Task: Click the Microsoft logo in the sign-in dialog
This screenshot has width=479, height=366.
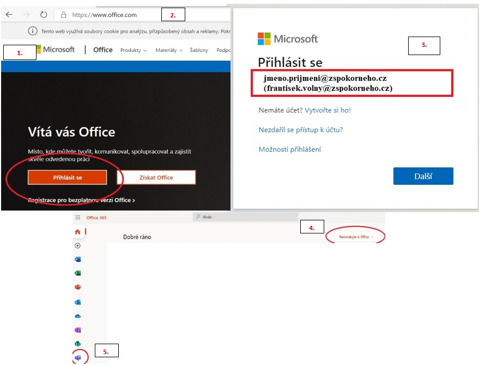Action: [288, 39]
